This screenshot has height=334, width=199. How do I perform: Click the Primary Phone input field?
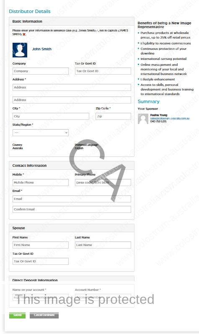click(103, 183)
